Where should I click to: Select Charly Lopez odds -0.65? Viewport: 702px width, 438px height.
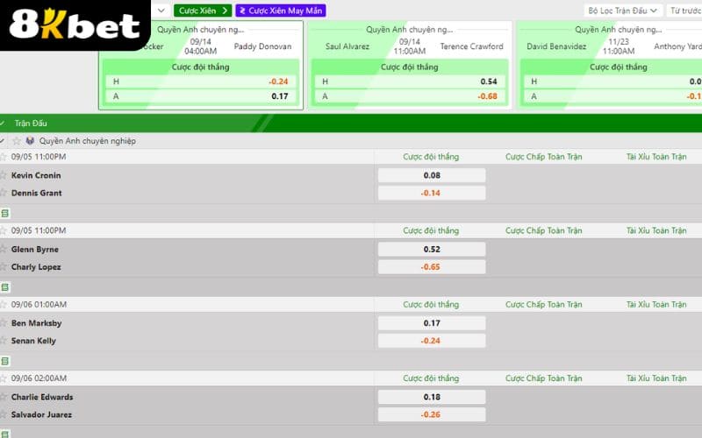432,266
